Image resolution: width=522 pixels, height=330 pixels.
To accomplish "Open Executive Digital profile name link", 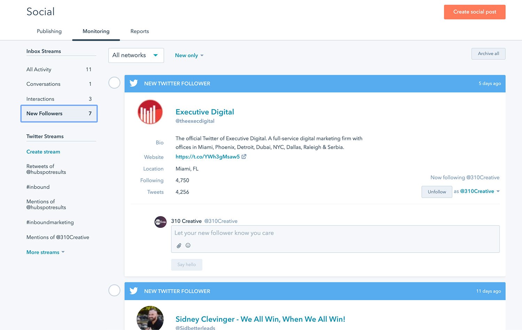I will [205, 112].
